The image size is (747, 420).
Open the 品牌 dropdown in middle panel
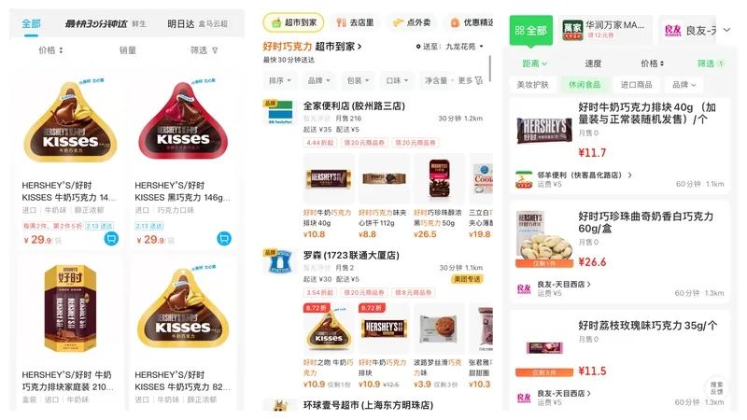pyautogui.click(x=318, y=80)
